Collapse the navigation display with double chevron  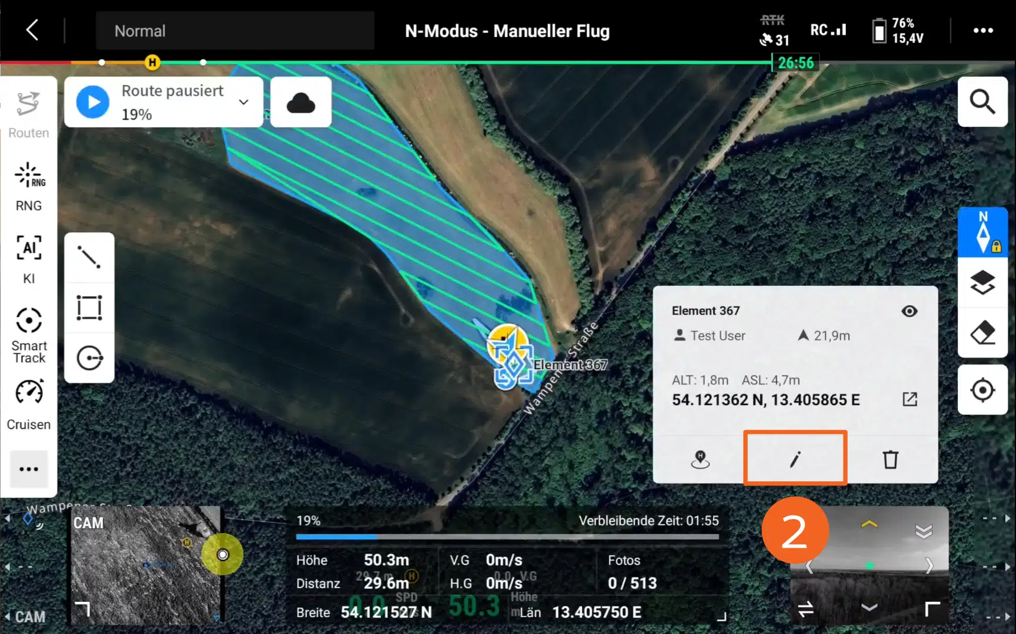pos(924,531)
